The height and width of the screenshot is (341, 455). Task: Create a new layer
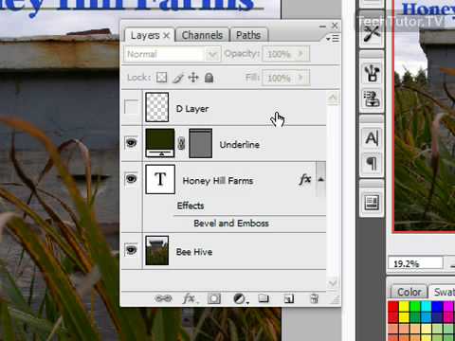click(289, 298)
